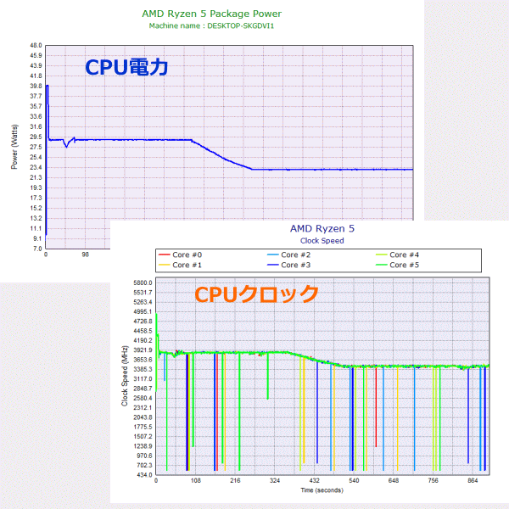This screenshot has width=509, height=509.
Task: Select the 'Core #4' legend label
Action: pos(404,255)
